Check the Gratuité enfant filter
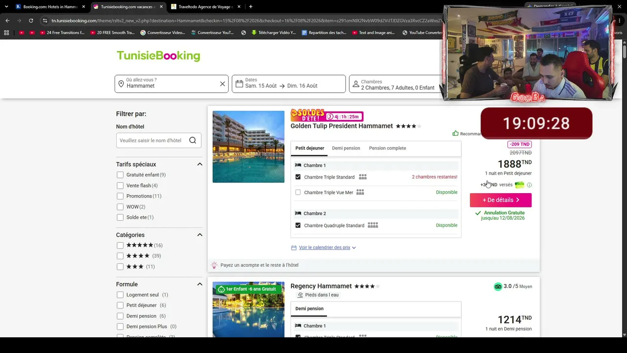Screen dimensions: 627x353 [120, 175]
